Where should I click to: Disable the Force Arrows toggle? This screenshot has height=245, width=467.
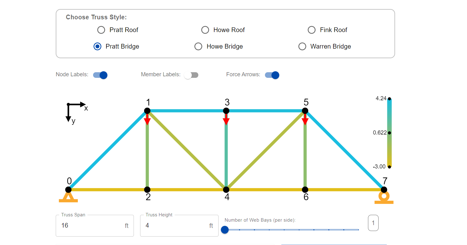[272, 75]
